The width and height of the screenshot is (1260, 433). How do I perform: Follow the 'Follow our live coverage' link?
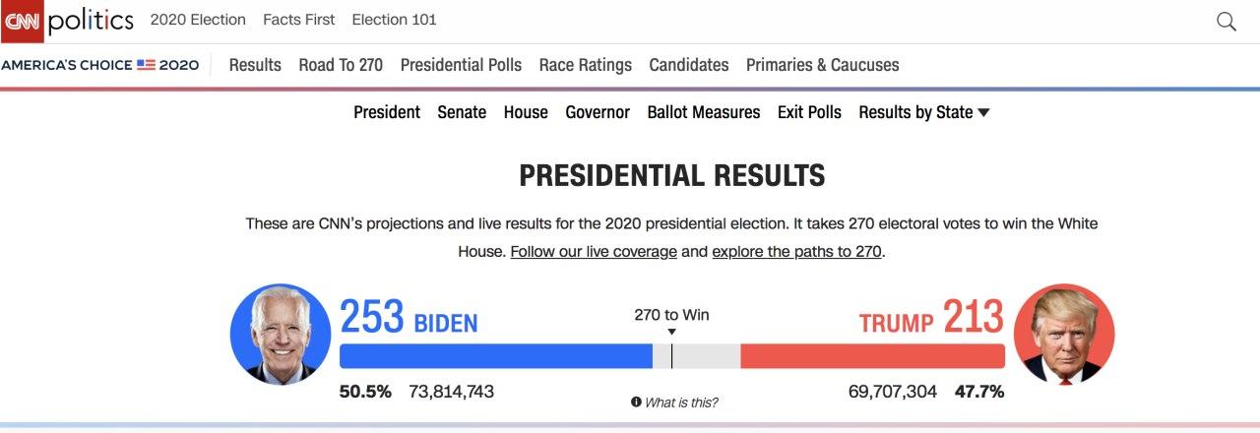click(594, 251)
